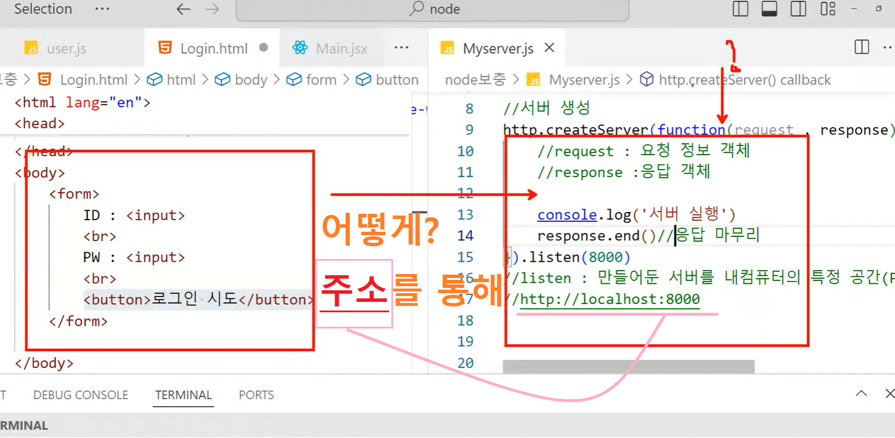Open more actions in the right editor group

[889, 47]
